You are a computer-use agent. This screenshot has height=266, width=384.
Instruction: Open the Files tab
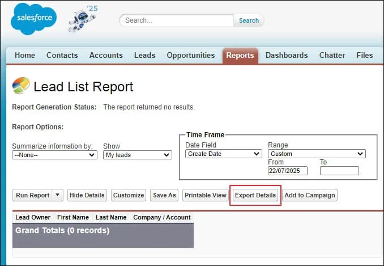[365, 55]
